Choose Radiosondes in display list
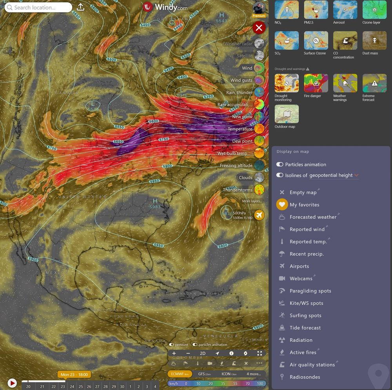Viewport: 392px width, 390px height. coord(305,377)
